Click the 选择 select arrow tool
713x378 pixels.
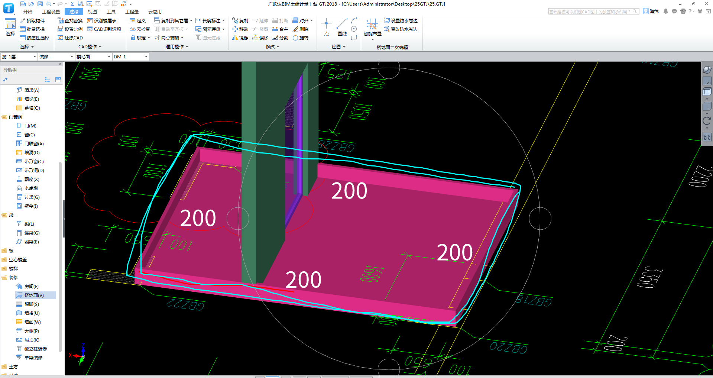(10, 27)
